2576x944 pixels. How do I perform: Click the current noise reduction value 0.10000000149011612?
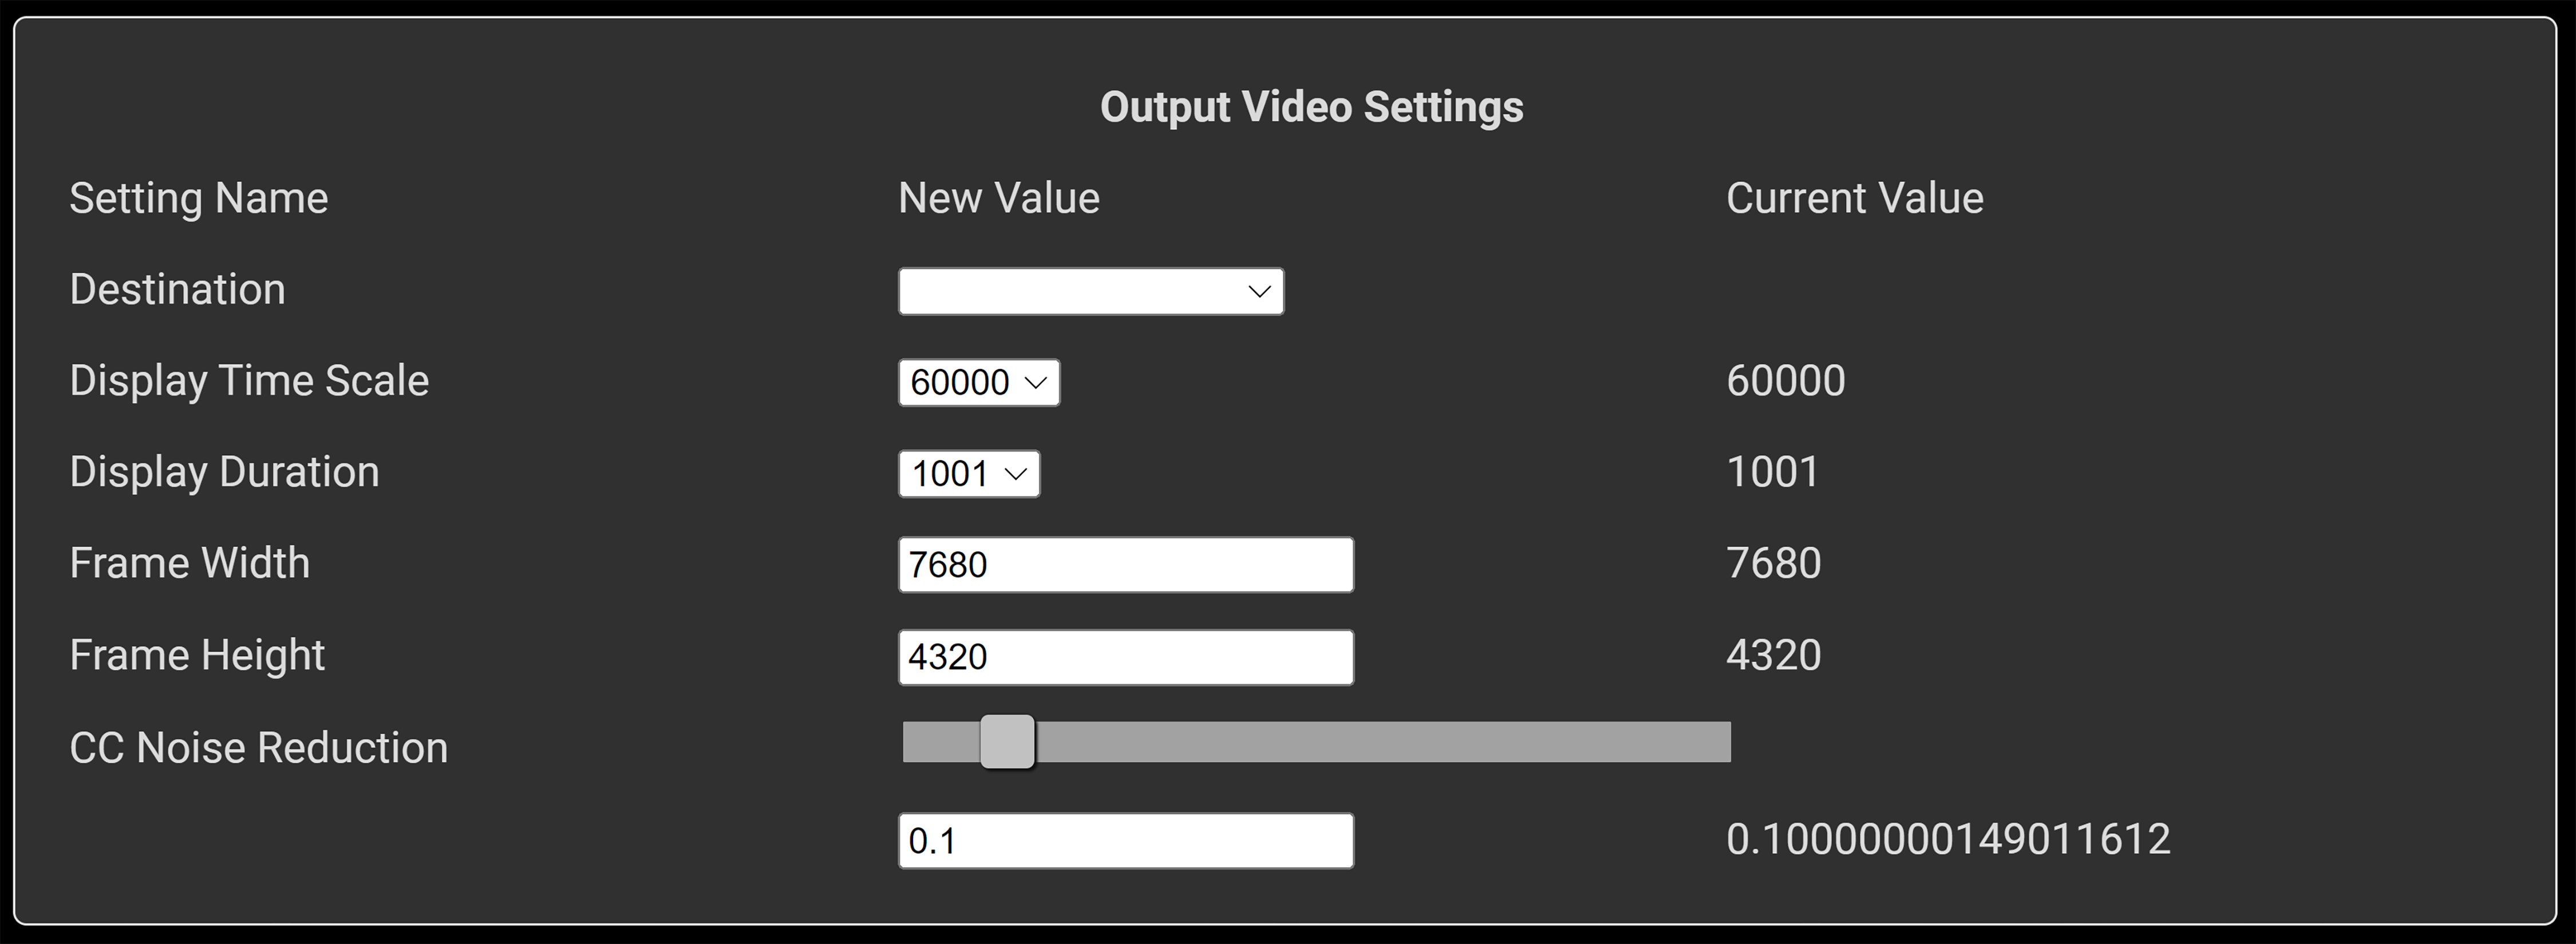click(x=1947, y=839)
